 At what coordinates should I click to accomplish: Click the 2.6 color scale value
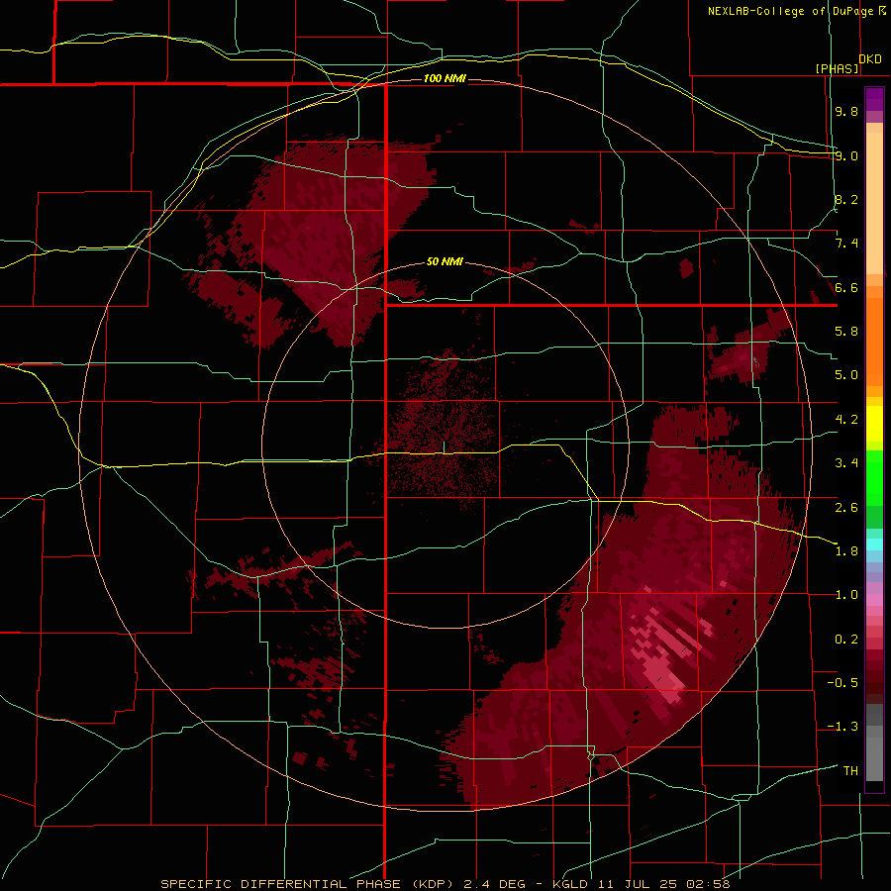(846, 507)
